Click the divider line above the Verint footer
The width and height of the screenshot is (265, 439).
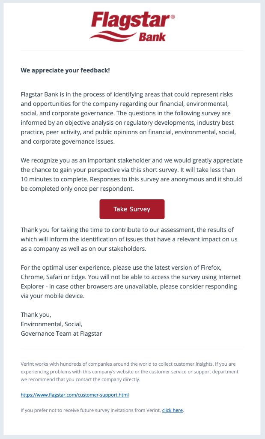(x=132, y=347)
